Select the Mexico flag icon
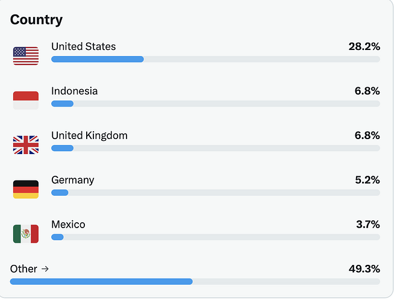Viewport: 394px width, 301px height. (26, 234)
